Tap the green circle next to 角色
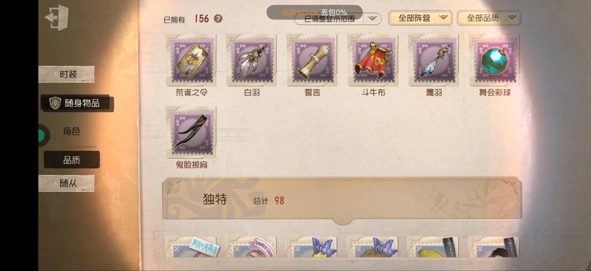Image resolution: width=591 pixels, height=271 pixels. point(42,135)
